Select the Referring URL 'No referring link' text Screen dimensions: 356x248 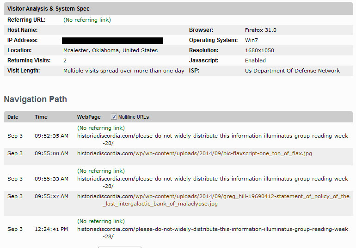coord(87,20)
